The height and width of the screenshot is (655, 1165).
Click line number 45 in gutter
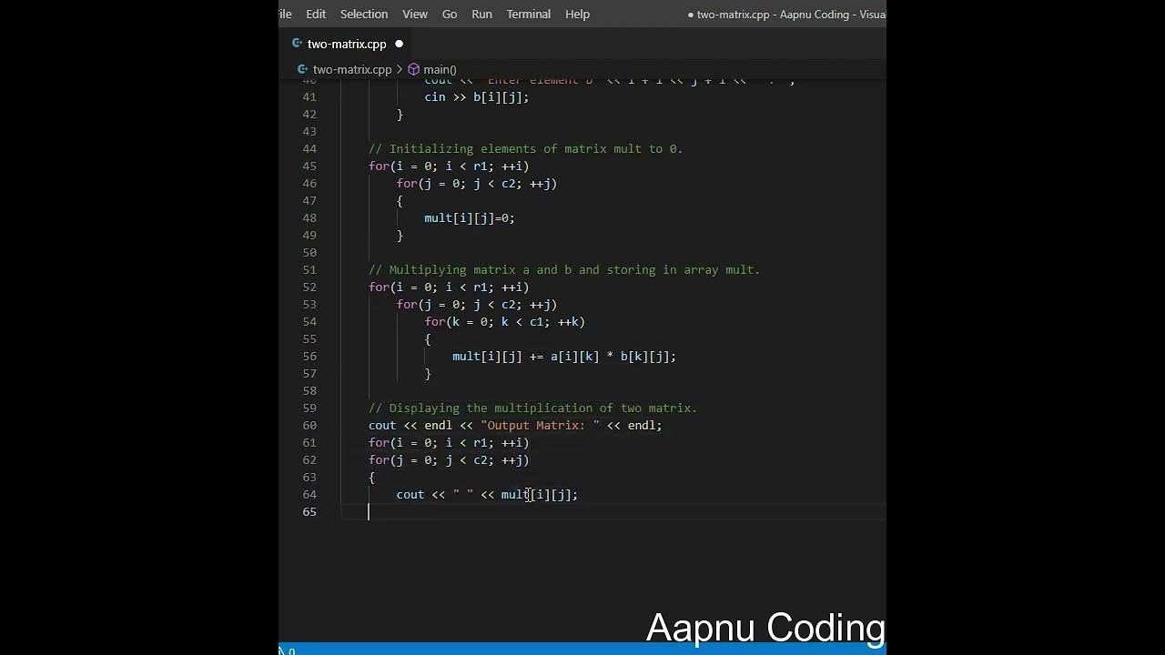pyautogui.click(x=309, y=166)
